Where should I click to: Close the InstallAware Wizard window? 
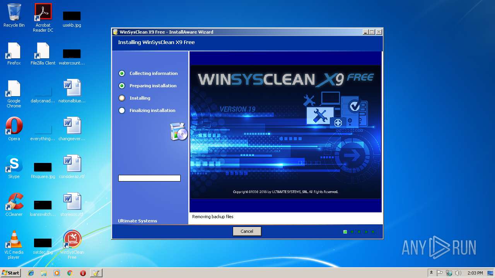[379, 32]
